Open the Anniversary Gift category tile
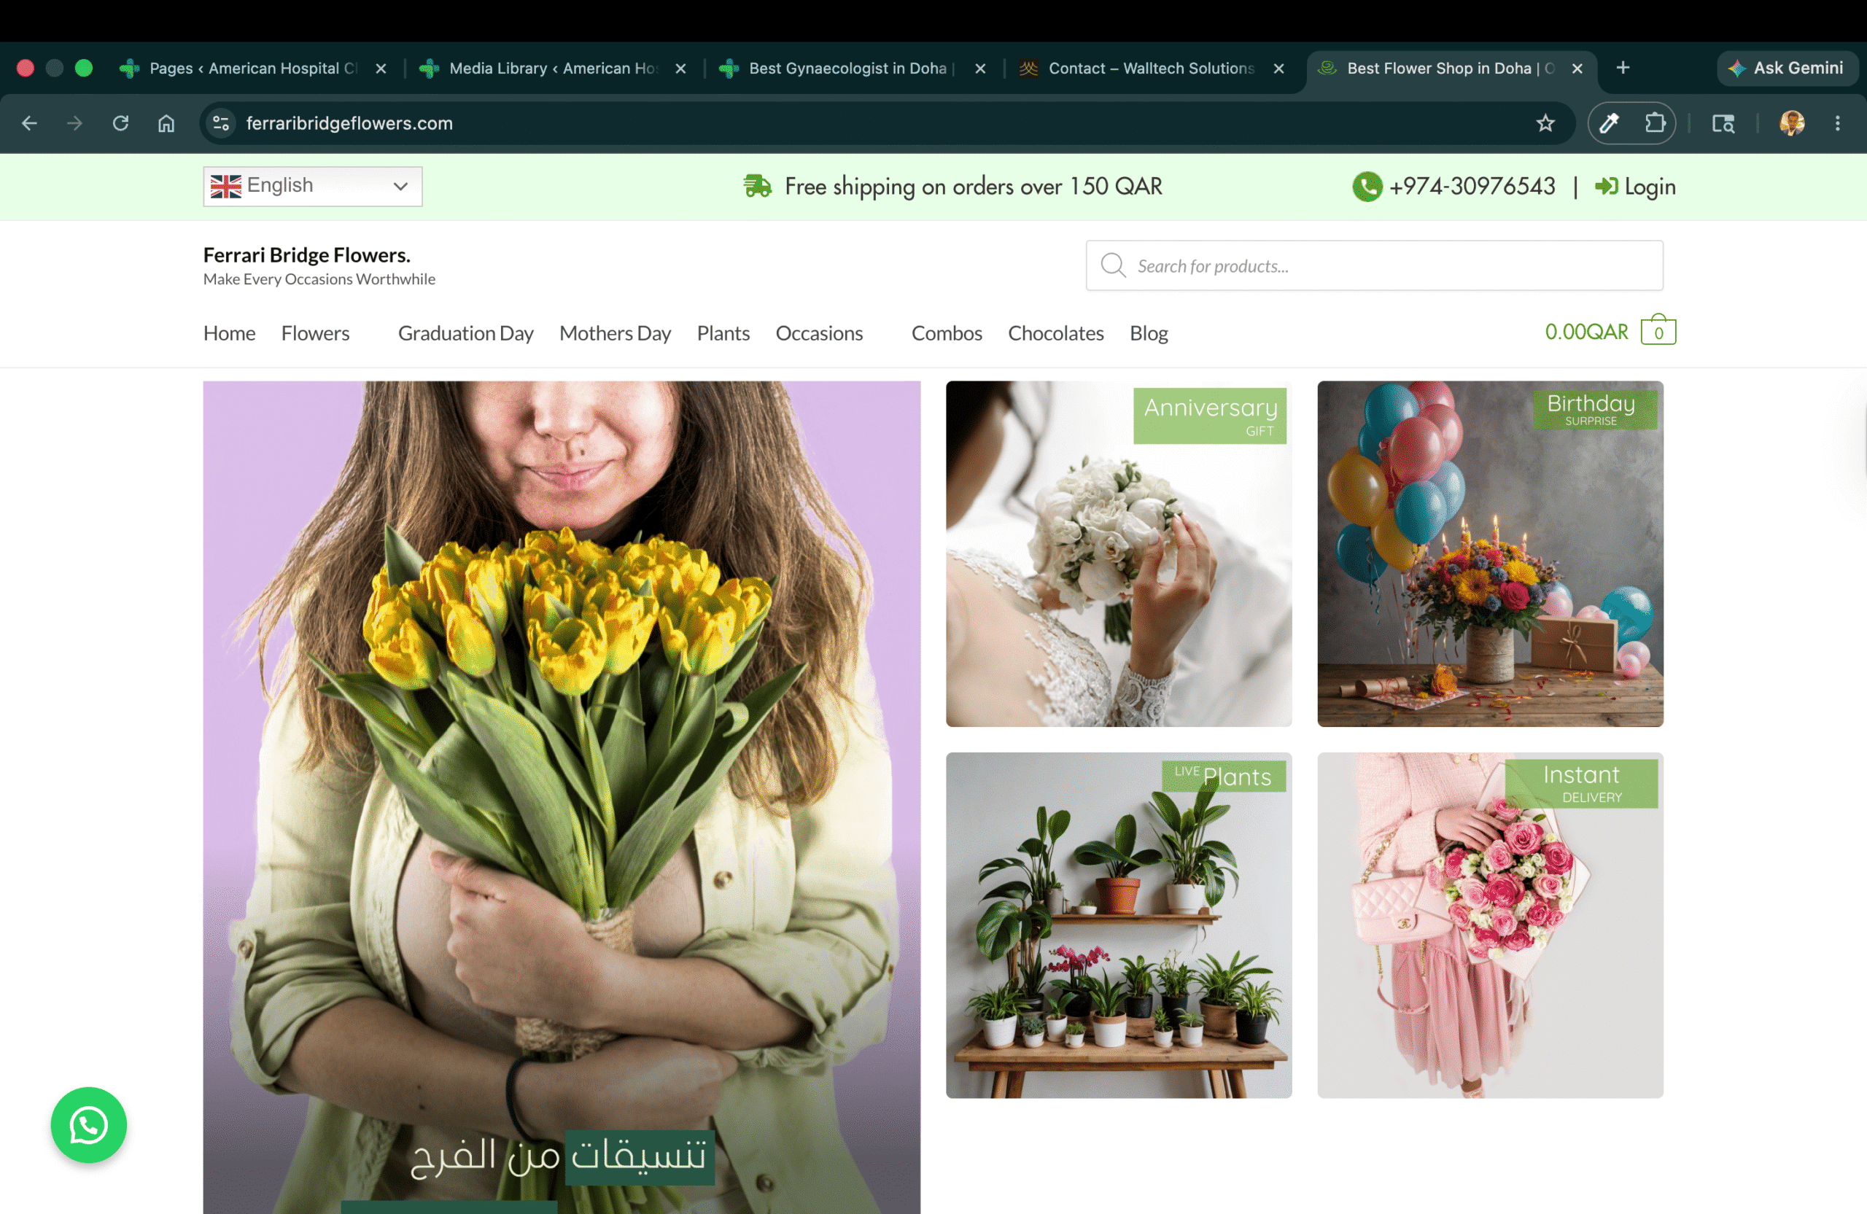This screenshot has width=1867, height=1214. 1118,553
